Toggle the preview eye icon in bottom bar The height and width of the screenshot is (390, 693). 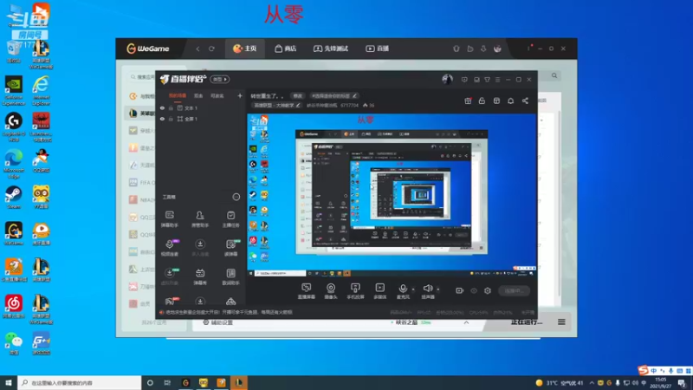[474, 291]
